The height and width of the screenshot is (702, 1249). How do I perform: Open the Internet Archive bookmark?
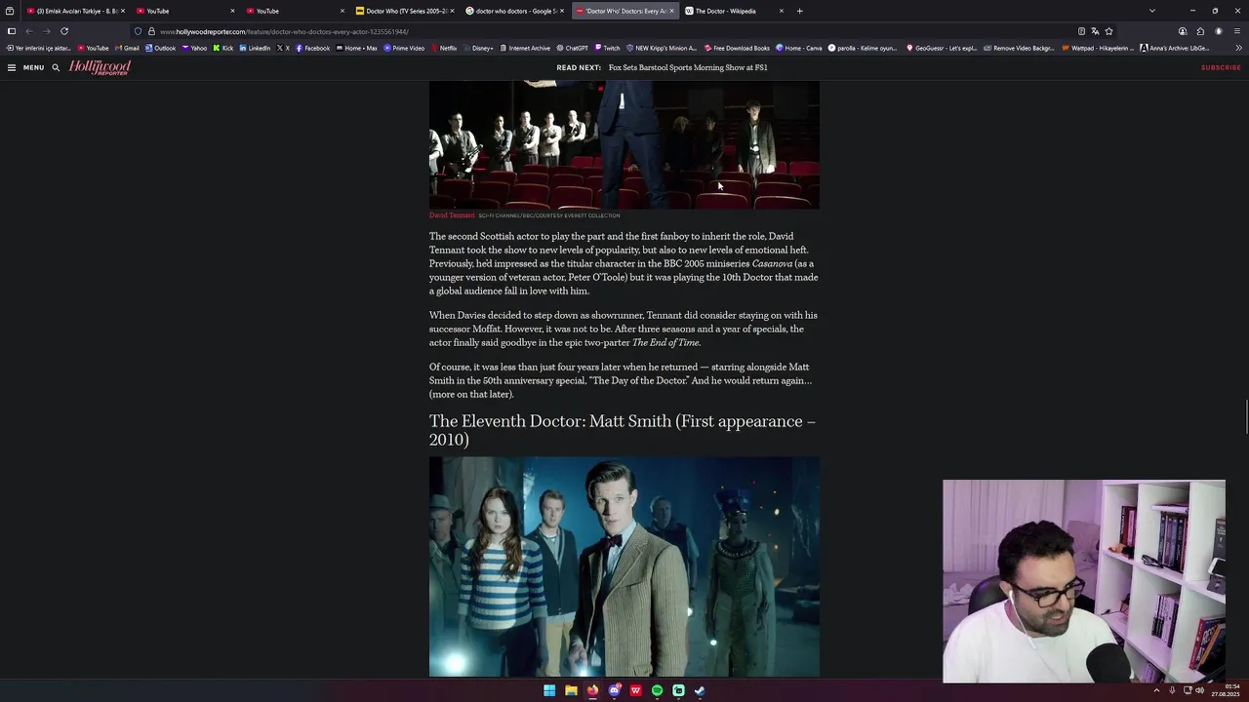525,48
